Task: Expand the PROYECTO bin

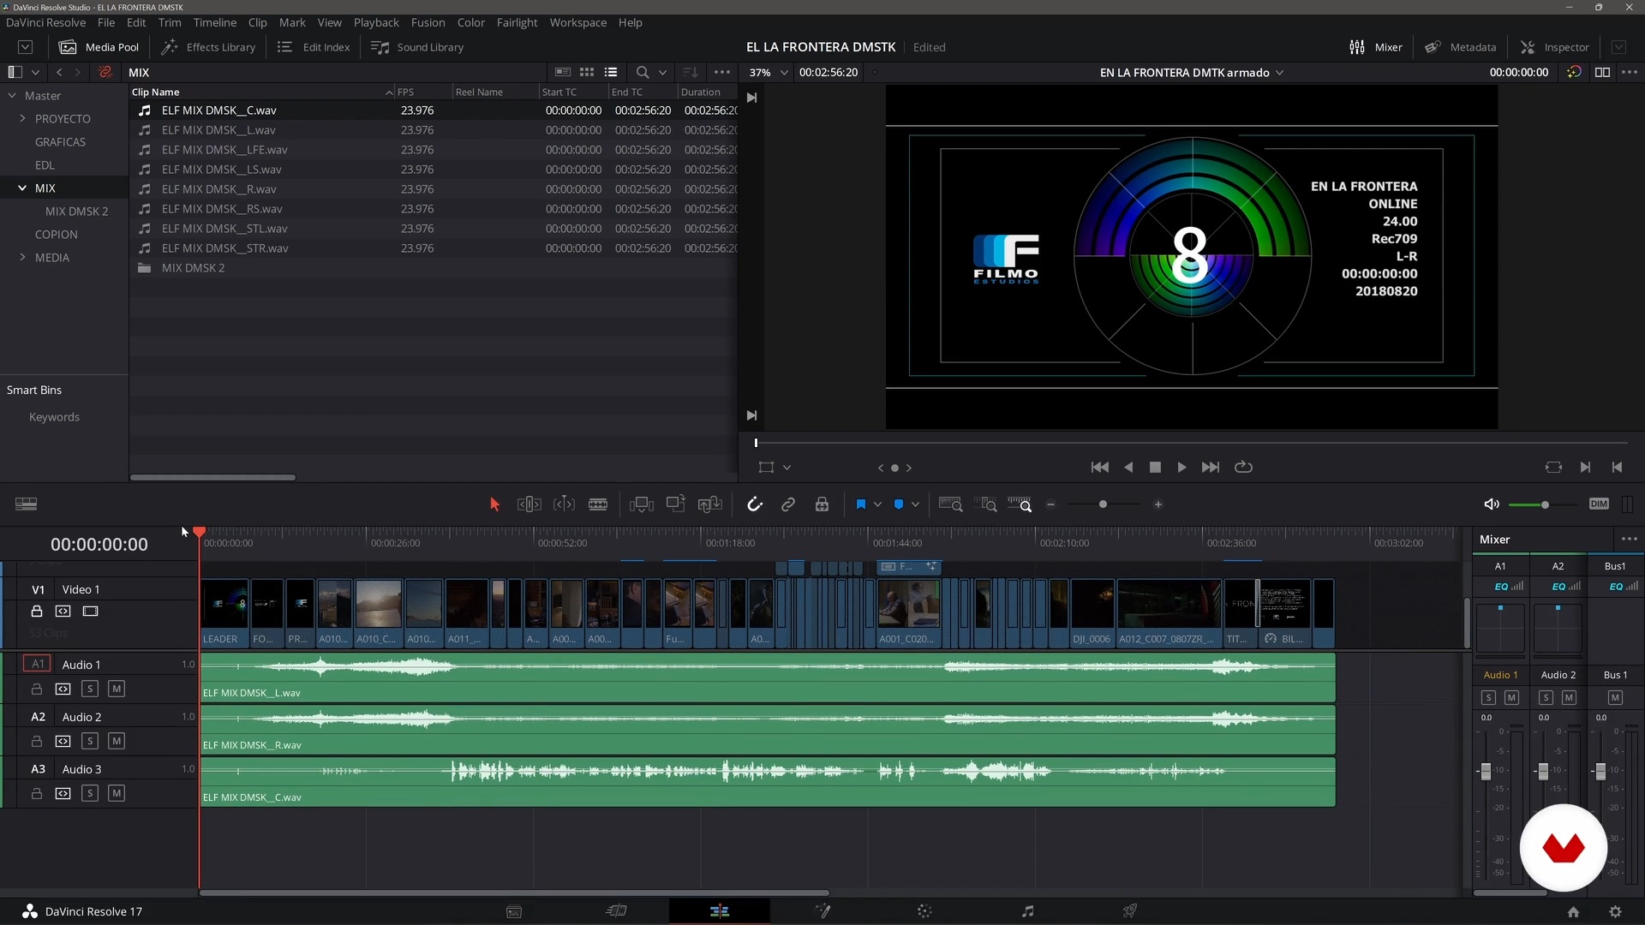Action: click(x=22, y=118)
